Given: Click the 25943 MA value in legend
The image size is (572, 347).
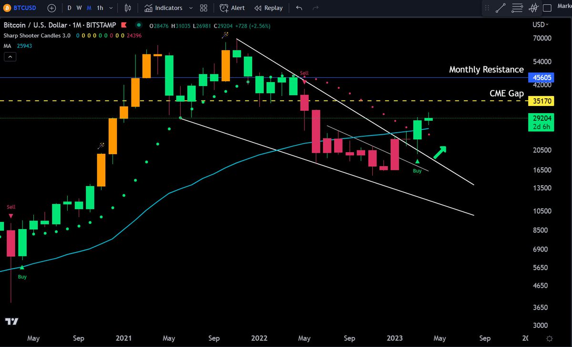Looking at the screenshot, I should coord(23,46).
